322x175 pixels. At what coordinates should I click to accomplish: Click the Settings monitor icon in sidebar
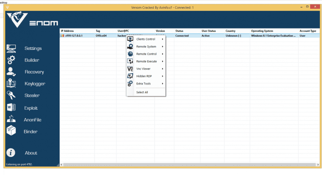pos(11,48)
